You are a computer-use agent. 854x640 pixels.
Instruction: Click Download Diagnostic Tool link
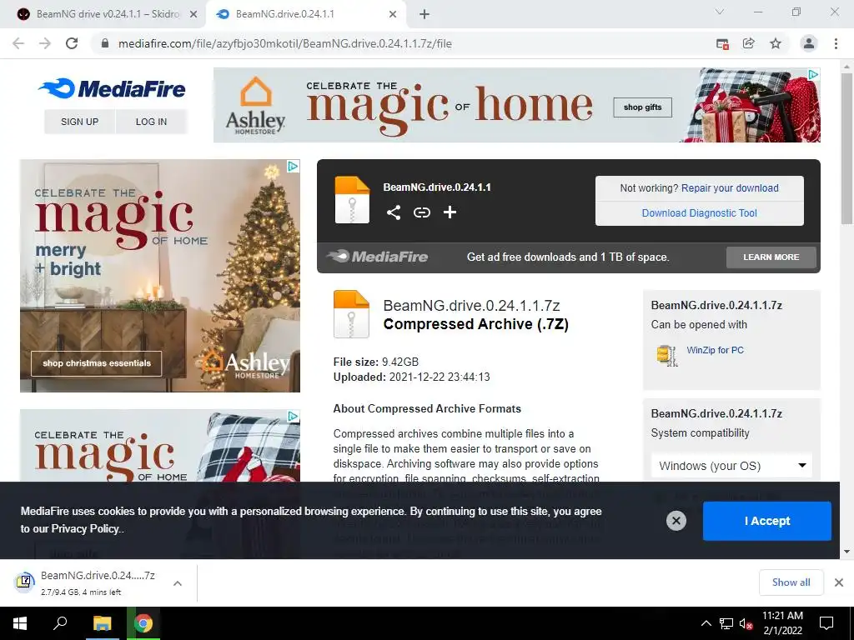pyautogui.click(x=700, y=212)
